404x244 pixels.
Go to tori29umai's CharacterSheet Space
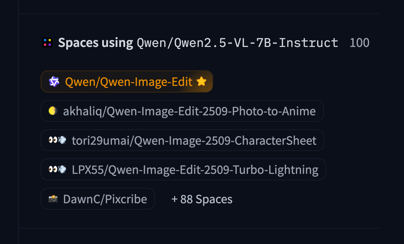pyautogui.click(x=194, y=141)
